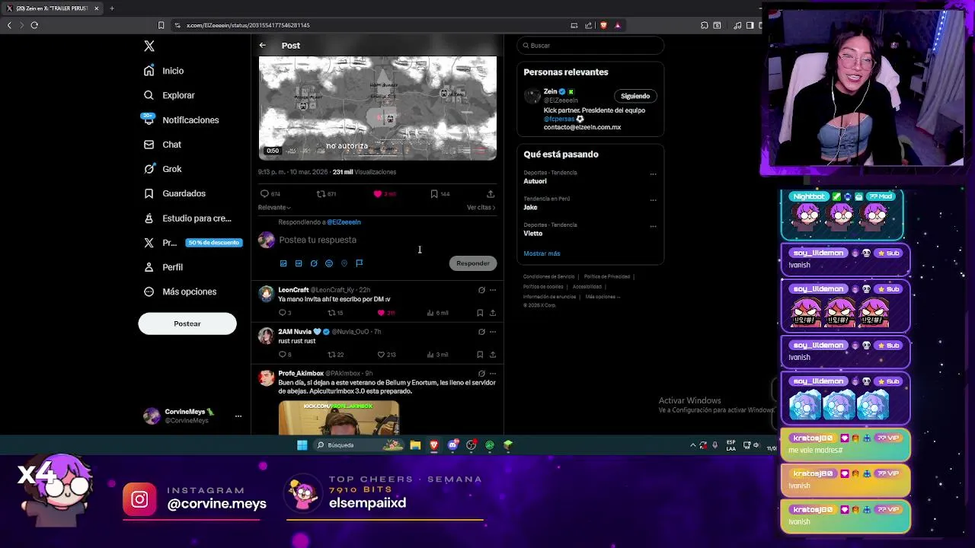Add a GIF to the reply
Image resolution: width=975 pixels, height=548 pixels.
(x=299, y=263)
